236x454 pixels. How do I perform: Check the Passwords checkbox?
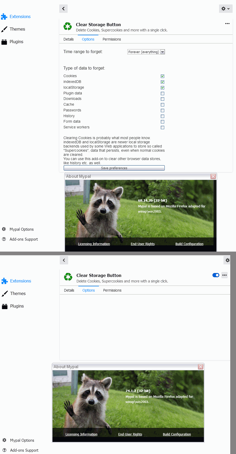(x=162, y=110)
